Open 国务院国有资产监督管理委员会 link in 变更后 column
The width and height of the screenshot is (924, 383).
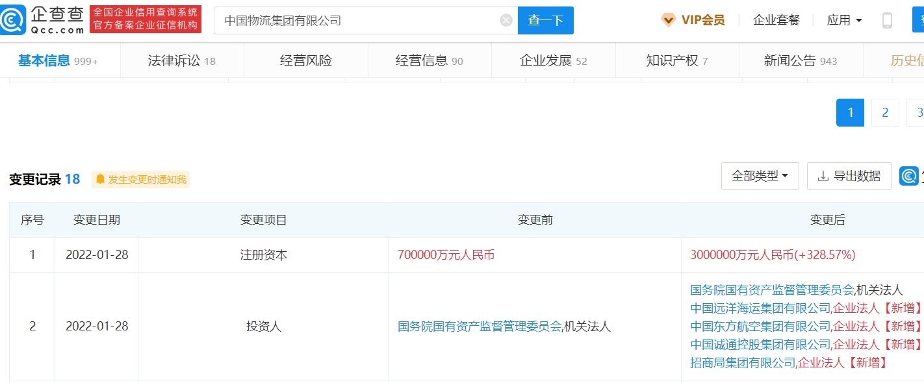pyautogui.click(x=772, y=290)
